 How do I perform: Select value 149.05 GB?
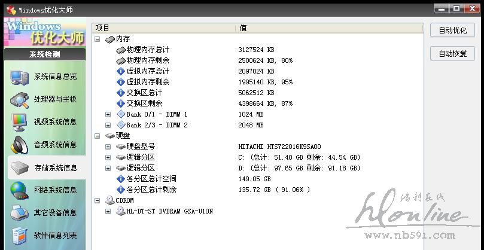point(255,179)
